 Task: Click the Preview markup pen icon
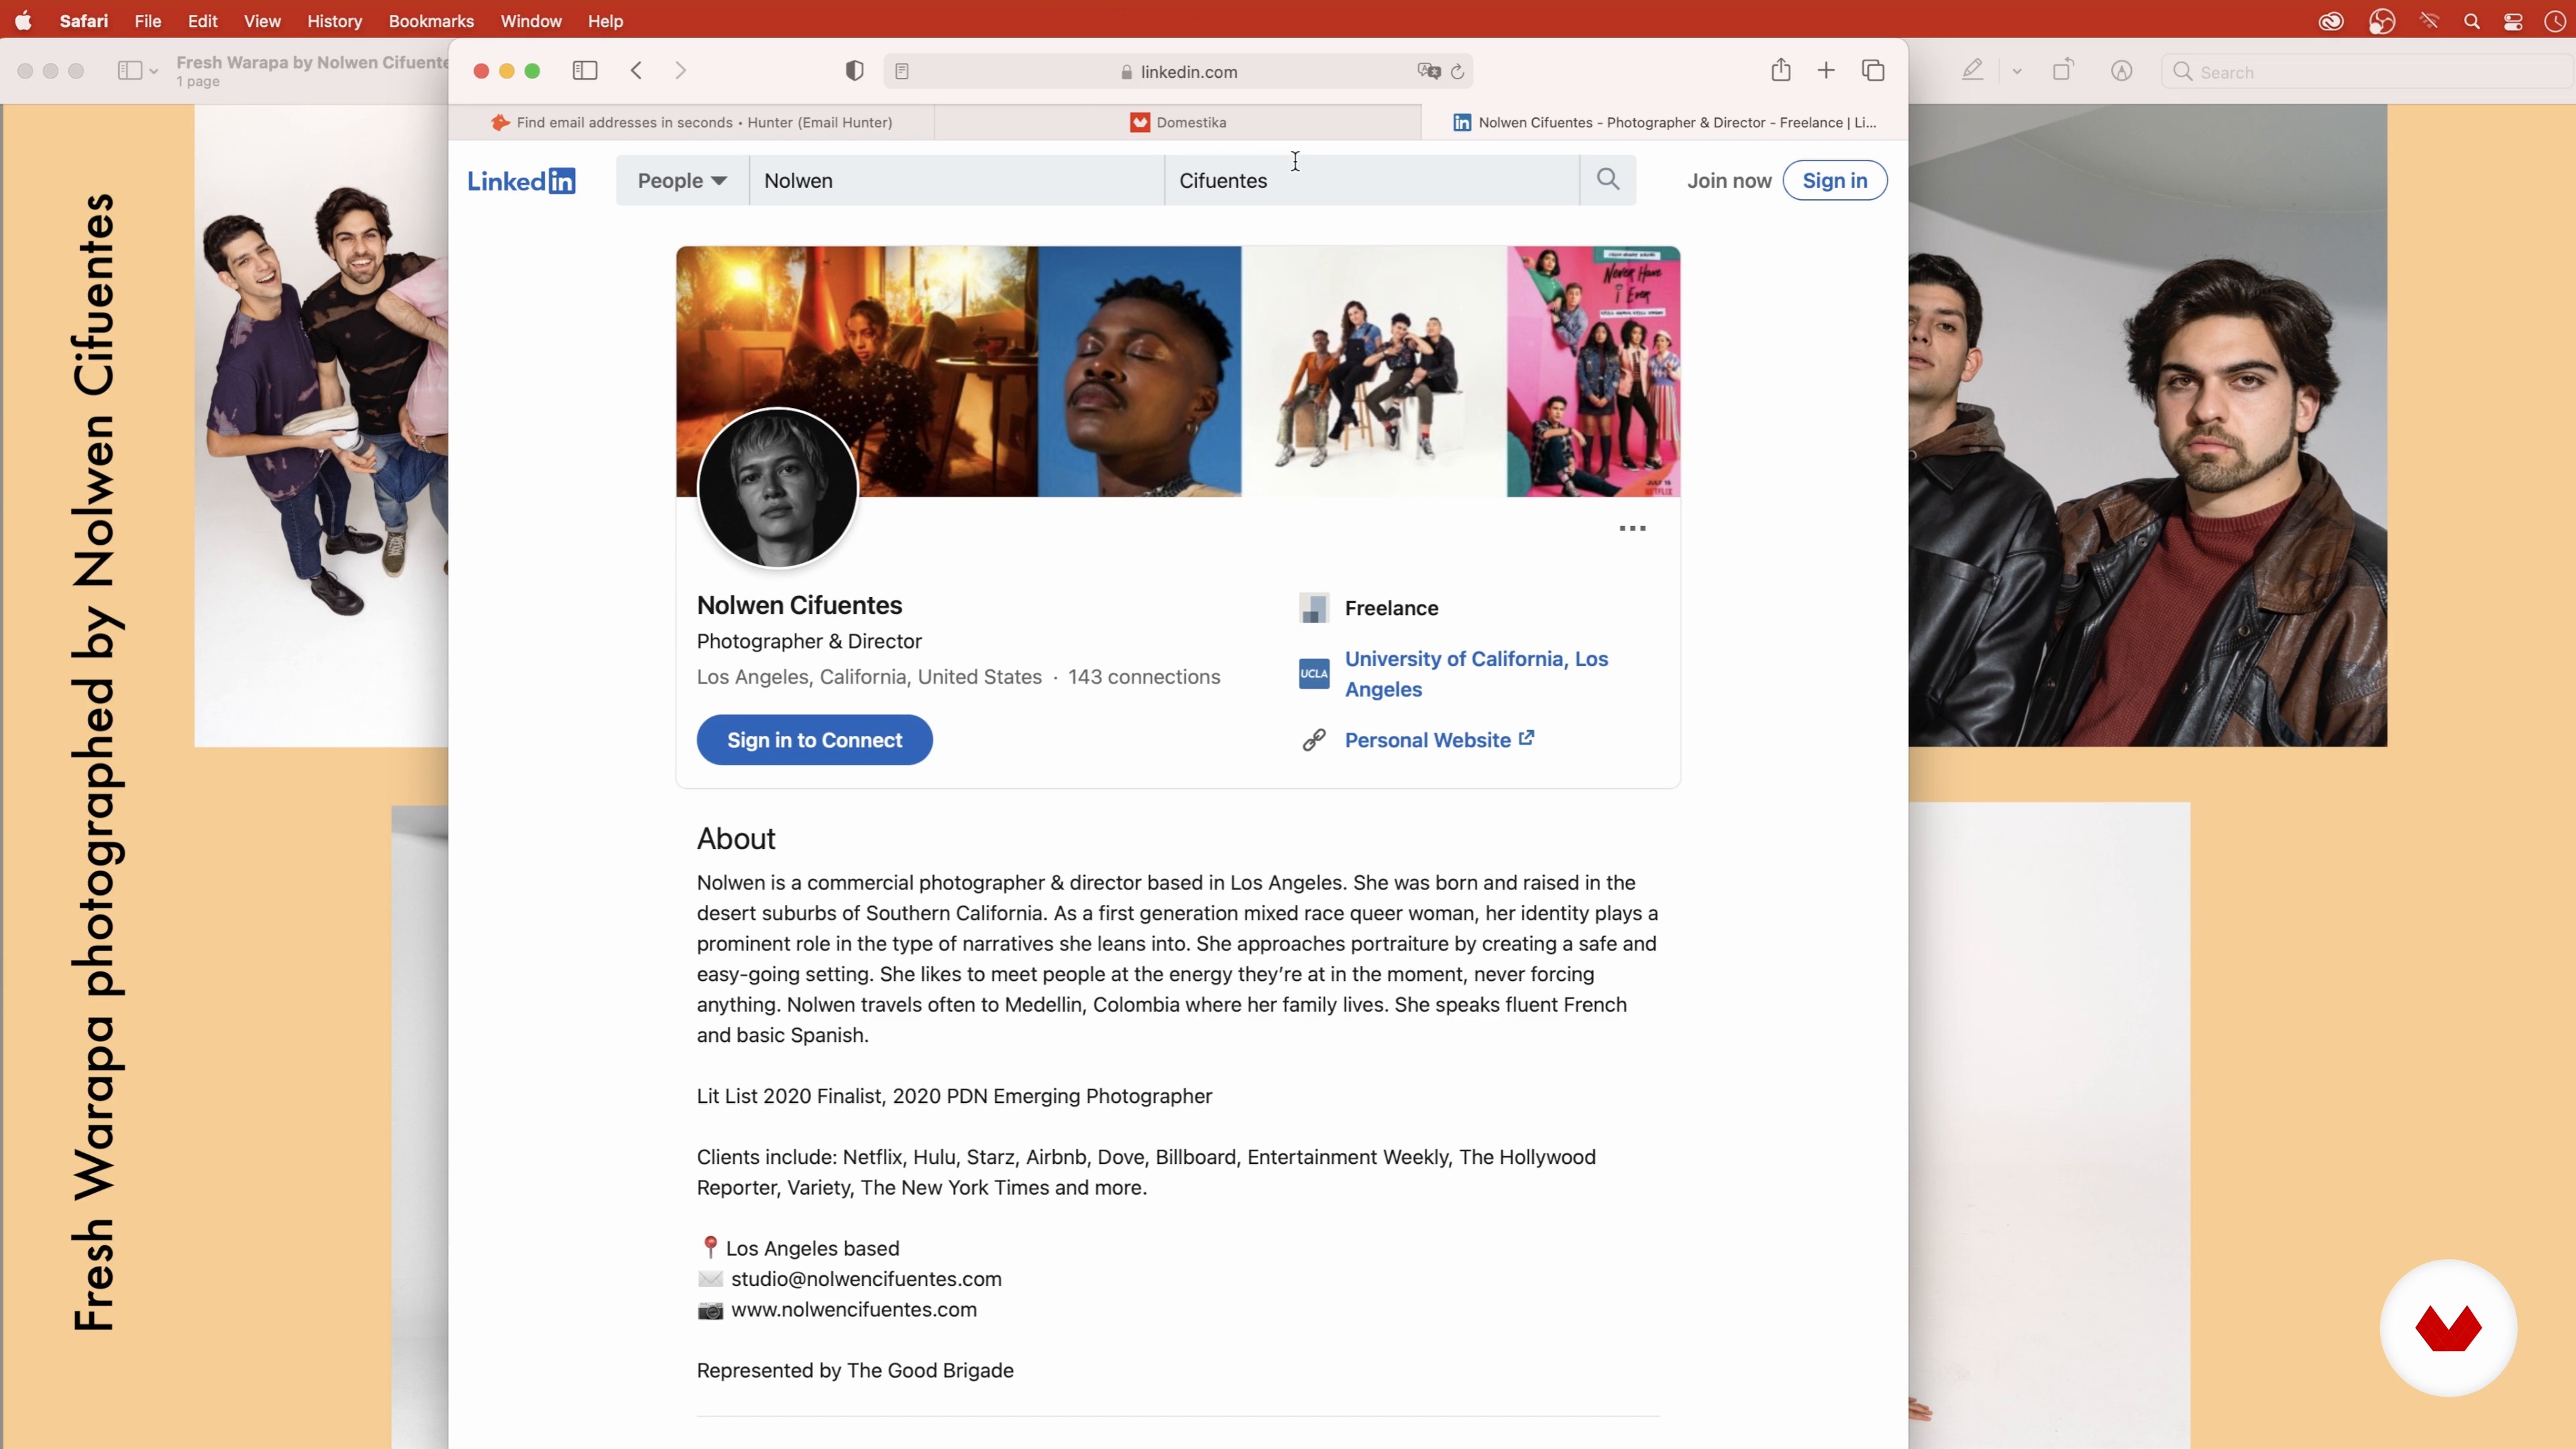(1972, 70)
